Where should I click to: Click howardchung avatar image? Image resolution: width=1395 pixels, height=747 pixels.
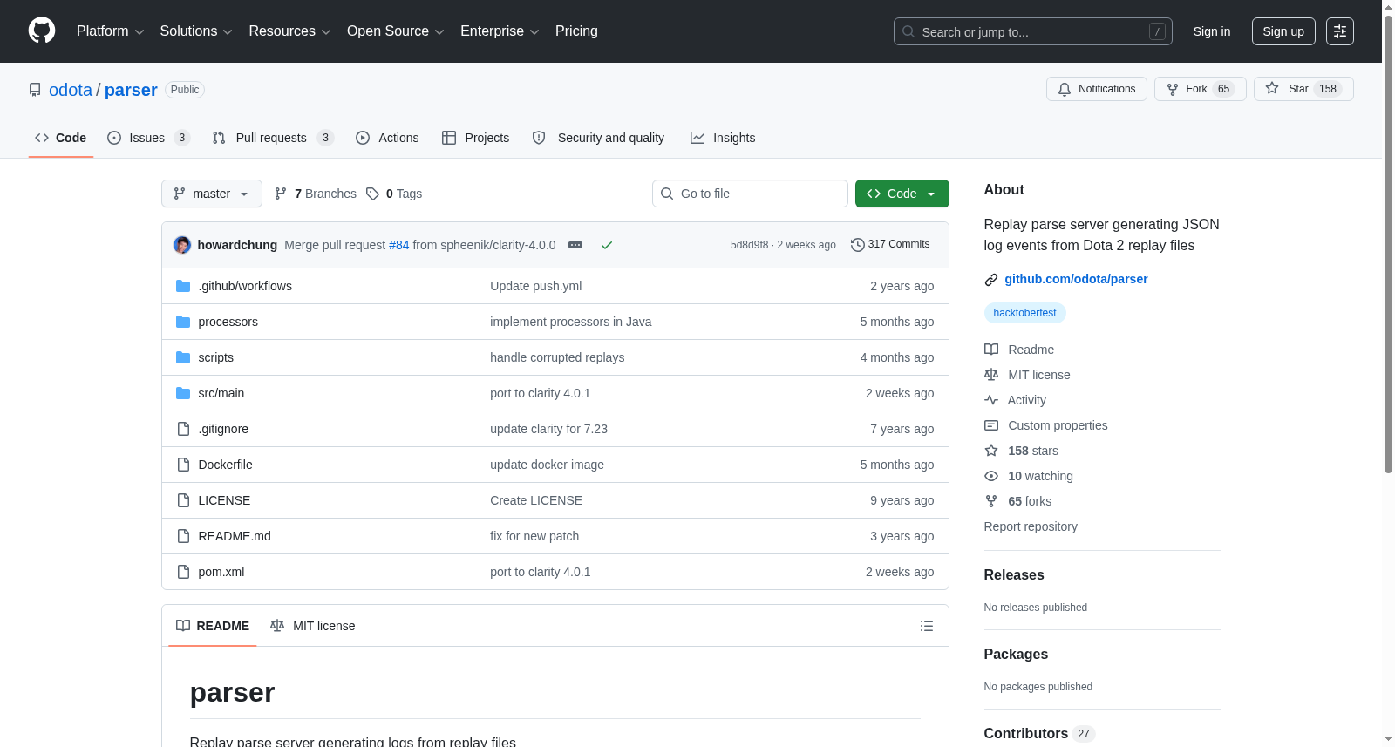point(182,245)
